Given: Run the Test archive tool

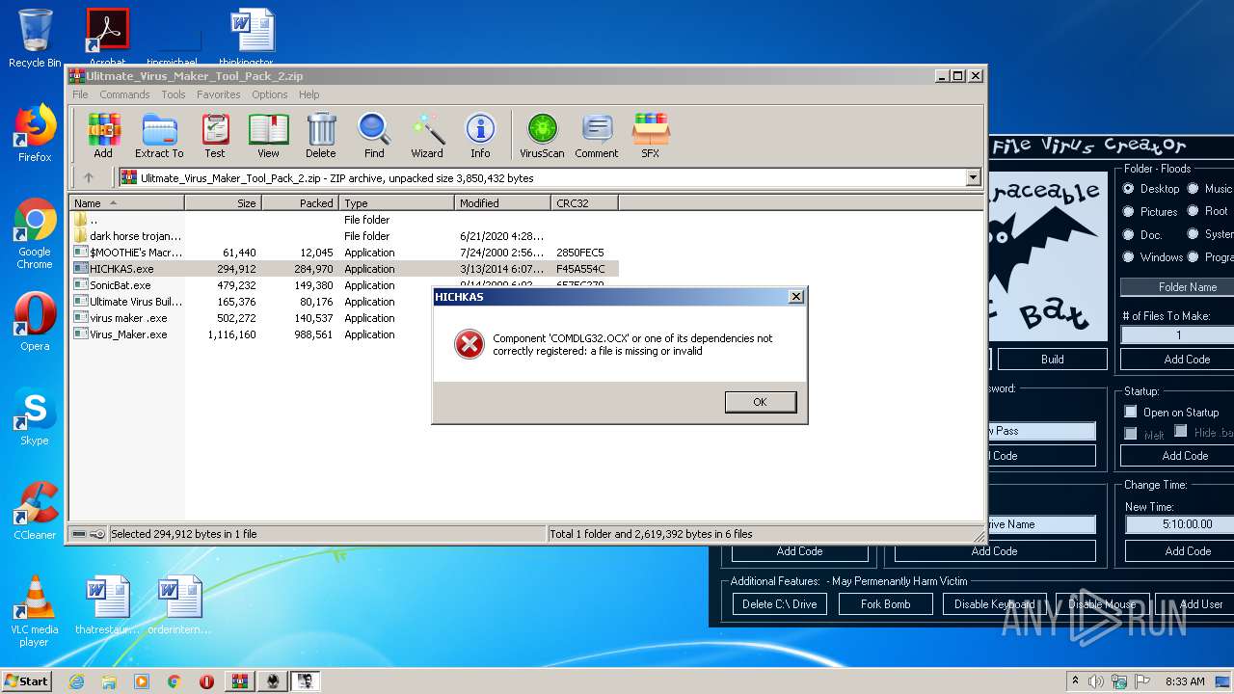Looking at the screenshot, I should click(x=215, y=136).
